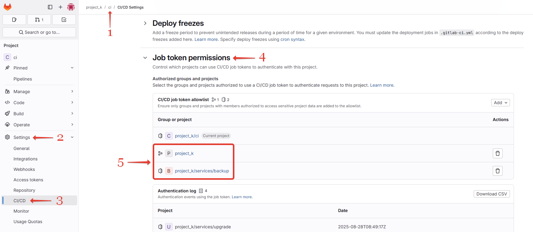Delete project_k from the allowlist
The height and width of the screenshot is (232, 533).
[x=497, y=153]
